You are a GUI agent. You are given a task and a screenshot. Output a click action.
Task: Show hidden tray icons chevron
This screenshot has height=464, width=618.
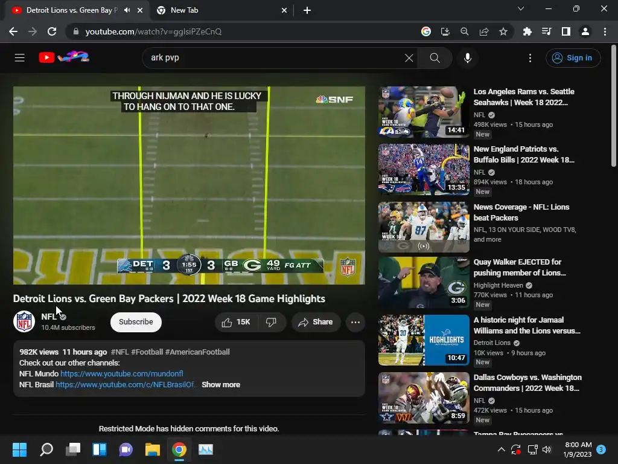coord(502,449)
